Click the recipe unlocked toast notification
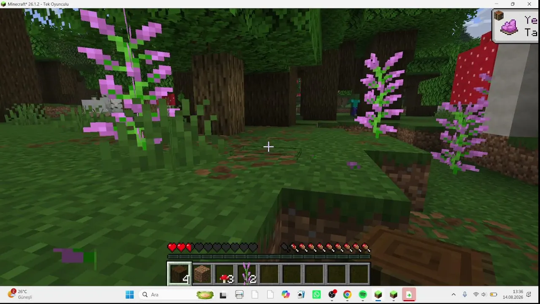 click(x=516, y=25)
